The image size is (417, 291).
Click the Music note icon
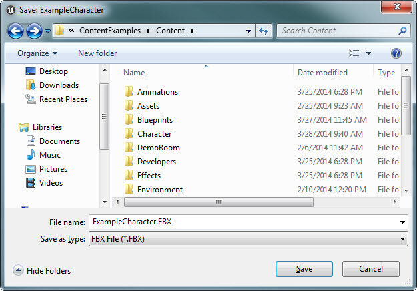[x=31, y=154]
